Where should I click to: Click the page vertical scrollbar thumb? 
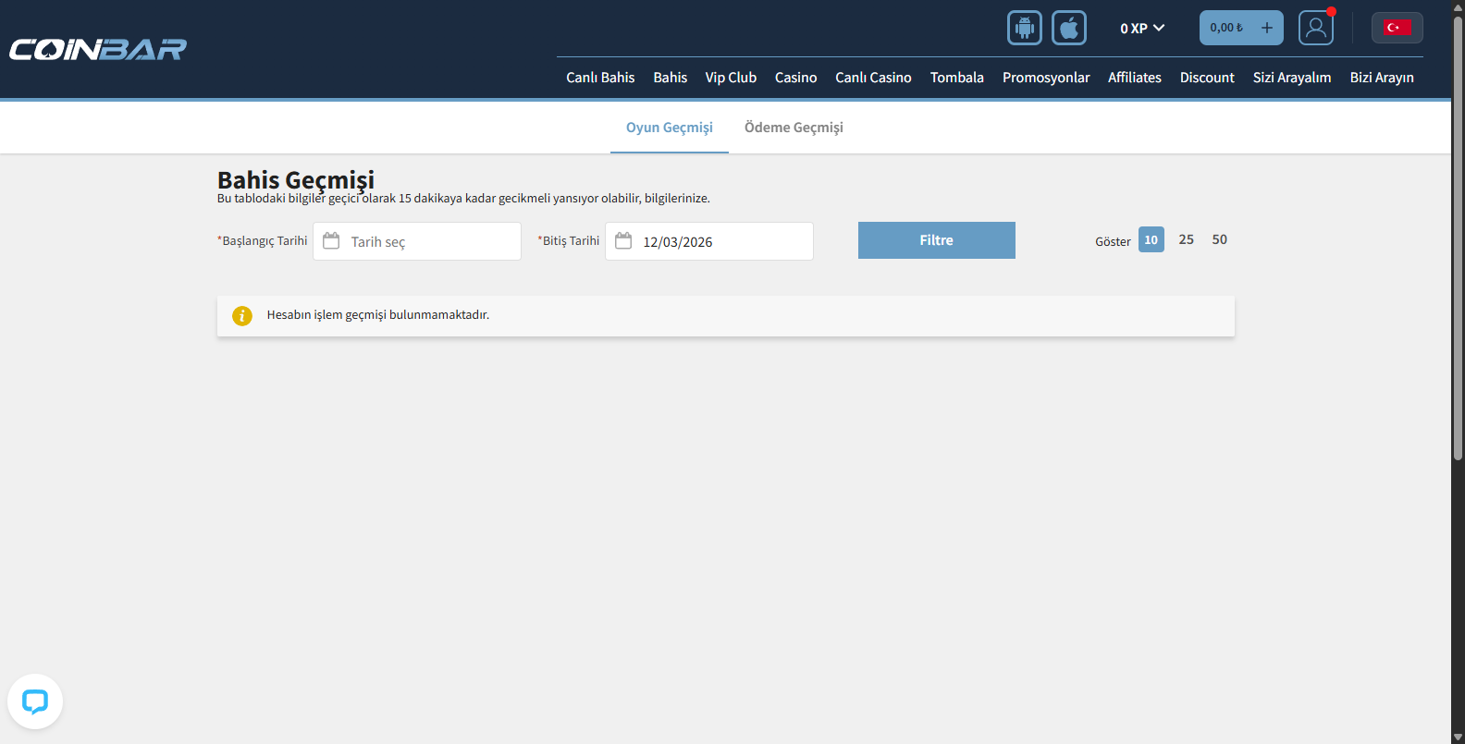tap(1458, 238)
